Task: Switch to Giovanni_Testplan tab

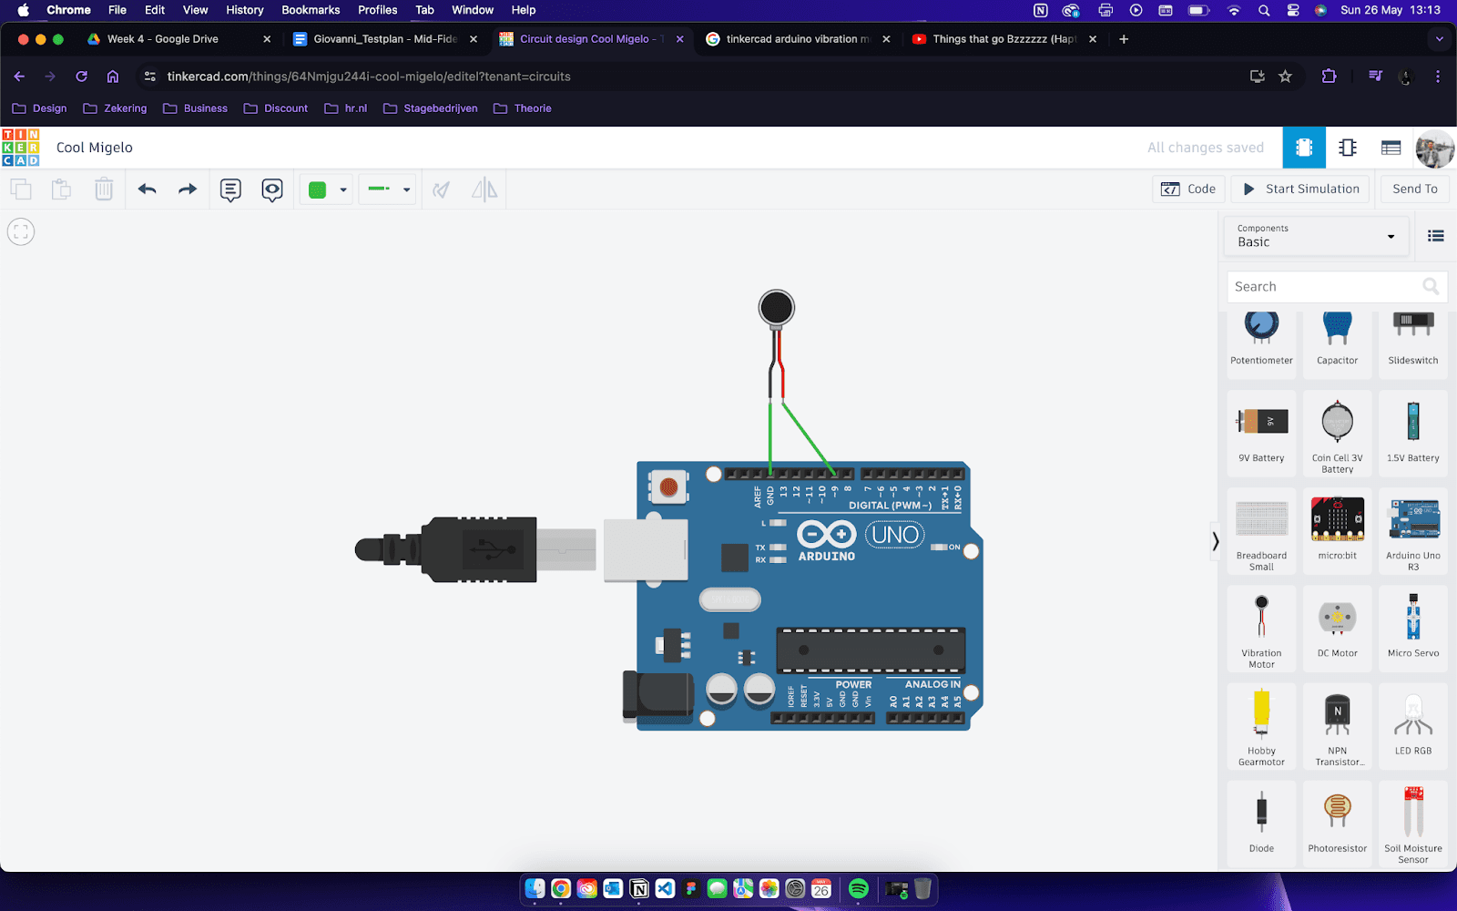Action: coord(384,39)
